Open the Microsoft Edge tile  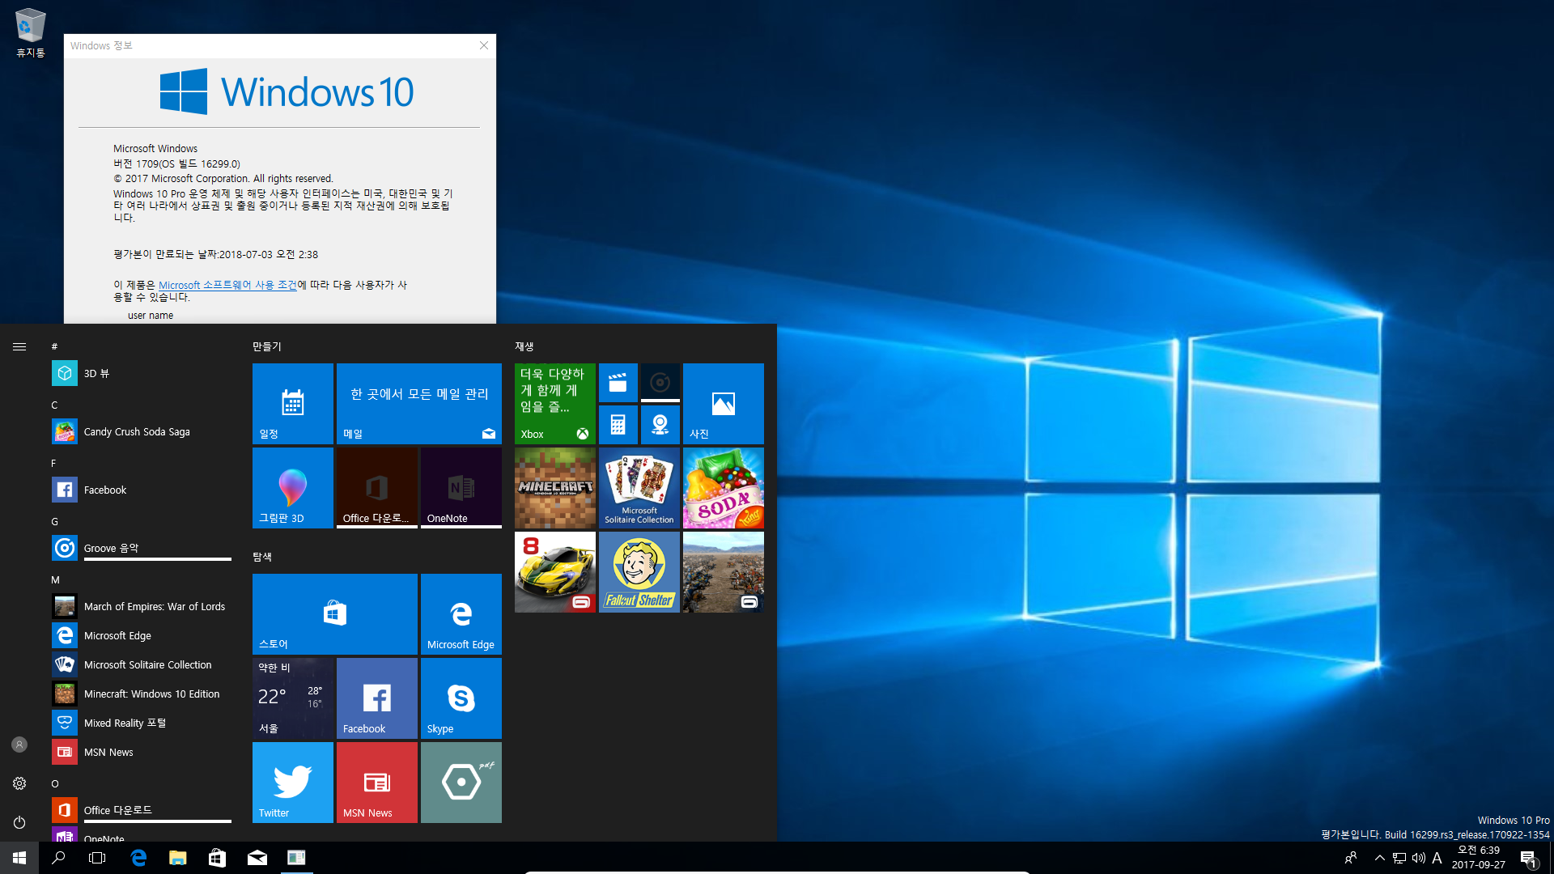(461, 614)
